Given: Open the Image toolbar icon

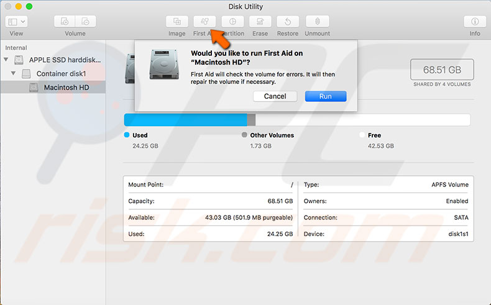Looking at the screenshot, I should 177,21.
